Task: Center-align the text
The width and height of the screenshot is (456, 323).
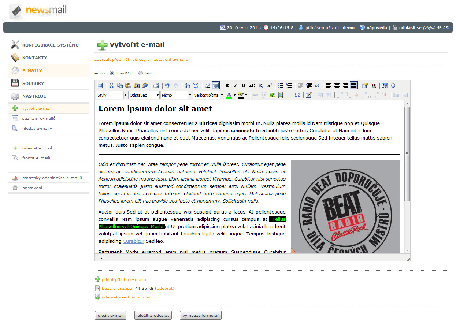Action: (337, 86)
